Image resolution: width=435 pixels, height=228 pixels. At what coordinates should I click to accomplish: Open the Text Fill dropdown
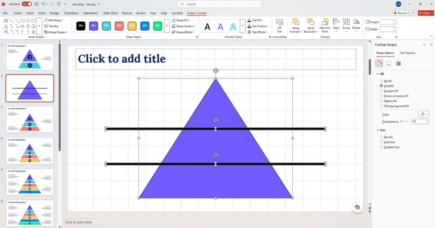(x=255, y=20)
